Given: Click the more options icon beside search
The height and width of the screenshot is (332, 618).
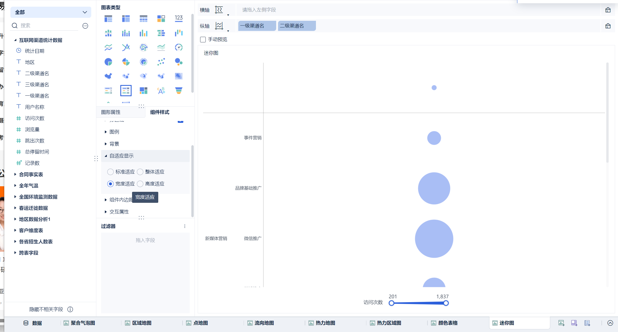Looking at the screenshot, I should tap(85, 26).
